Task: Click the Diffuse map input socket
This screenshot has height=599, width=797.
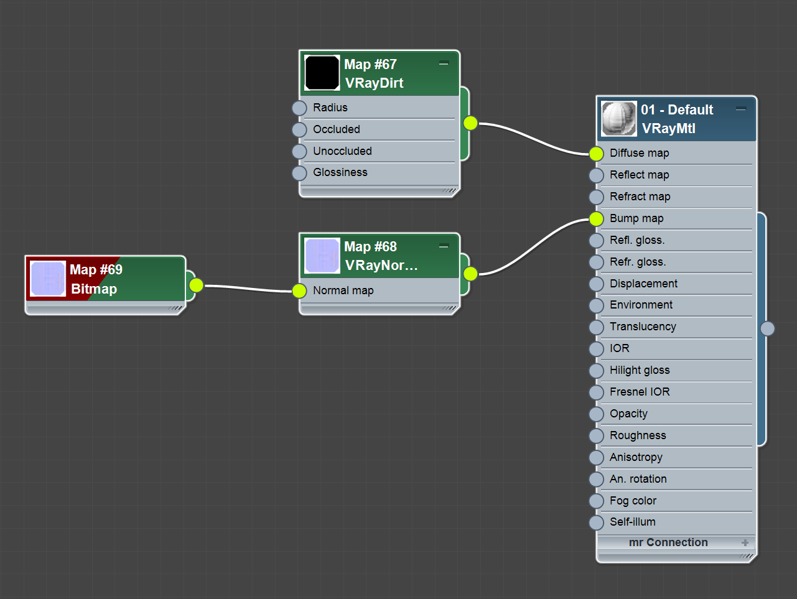Action: [596, 153]
